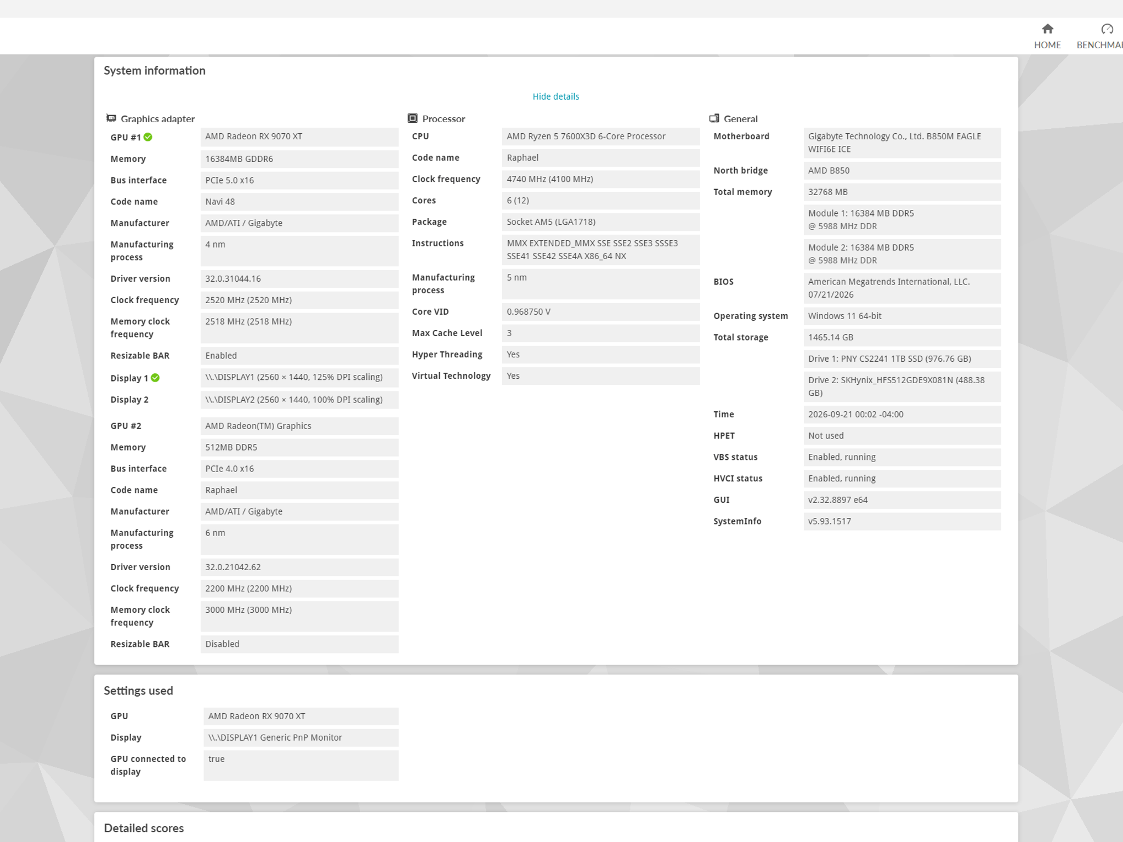Click Core VID 0.968750 V value
The width and height of the screenshot is (1123, 842).
[600, 312]
